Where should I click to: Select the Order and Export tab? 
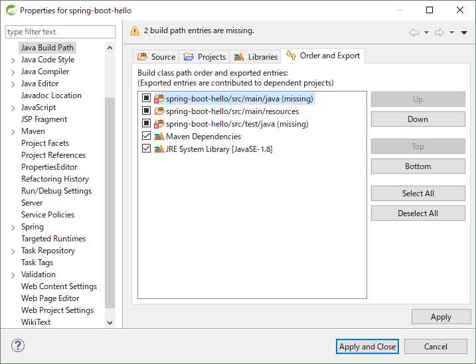pyautogui.click(x=323, y=56)
